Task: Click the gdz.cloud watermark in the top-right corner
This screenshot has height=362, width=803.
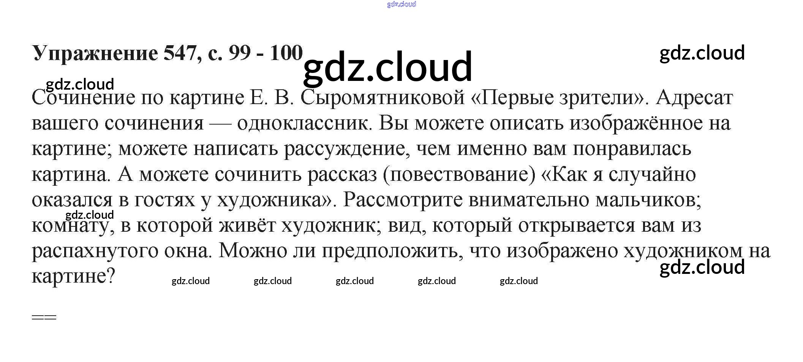Action: (702, 53)
